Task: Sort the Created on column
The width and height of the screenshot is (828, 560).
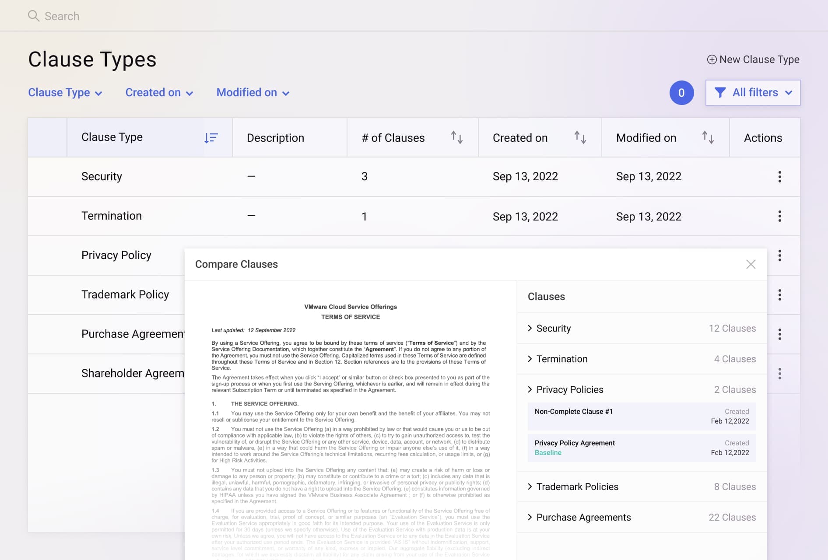Action: 580,137
